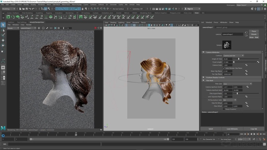
Task: Select the arrow Select tool in toolbox
Action: [x=3, y=25]
